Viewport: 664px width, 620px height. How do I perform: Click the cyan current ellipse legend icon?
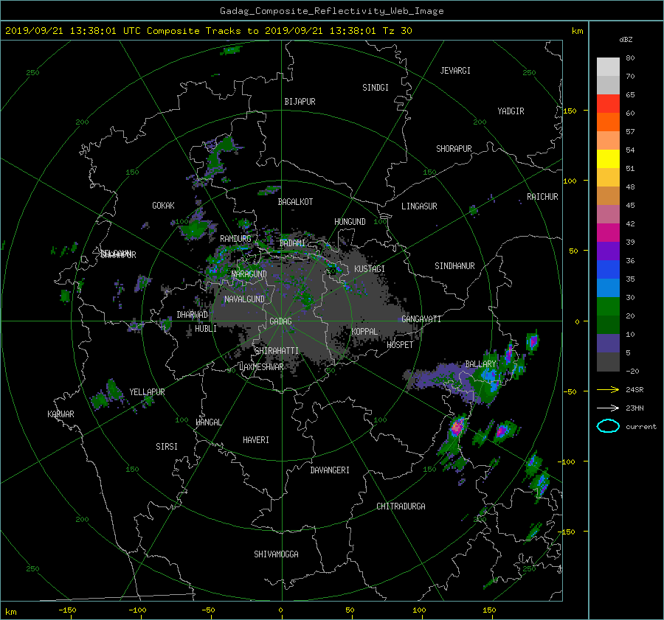608,426
